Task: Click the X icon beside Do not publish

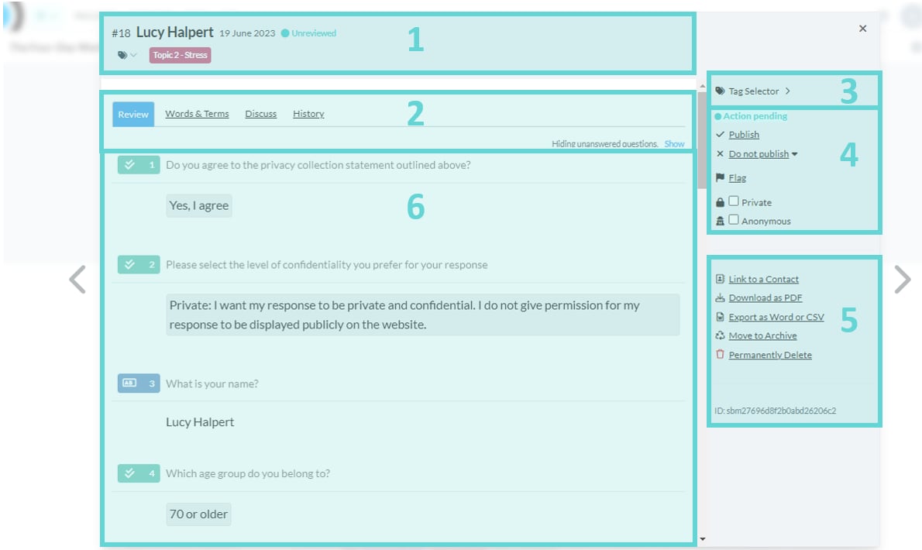Action: (720, 154)
